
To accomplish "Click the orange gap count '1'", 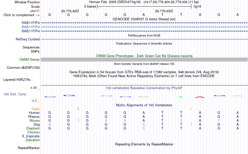I will tap(191, 109).
